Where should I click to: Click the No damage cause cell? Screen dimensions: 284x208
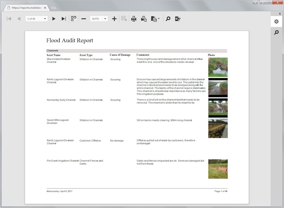(117, 140)
